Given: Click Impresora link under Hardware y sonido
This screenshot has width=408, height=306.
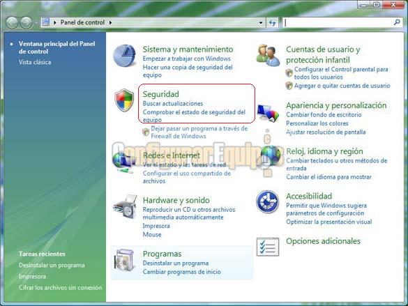Looking at the screenshot, I should pos(156,226).
